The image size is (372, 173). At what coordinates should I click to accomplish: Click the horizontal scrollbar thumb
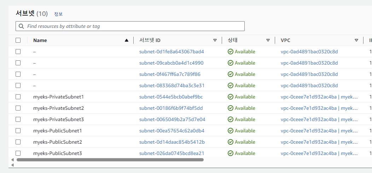110,160
